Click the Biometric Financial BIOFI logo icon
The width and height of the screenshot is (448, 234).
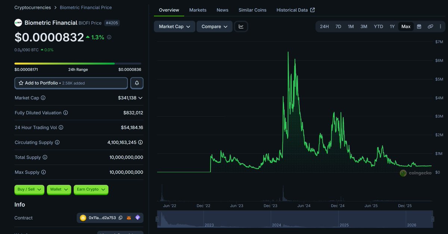point(18,23)
